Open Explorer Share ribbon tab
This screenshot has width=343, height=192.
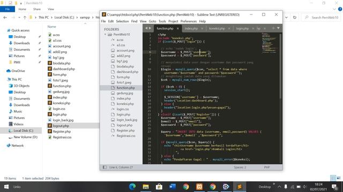[37, 9]
